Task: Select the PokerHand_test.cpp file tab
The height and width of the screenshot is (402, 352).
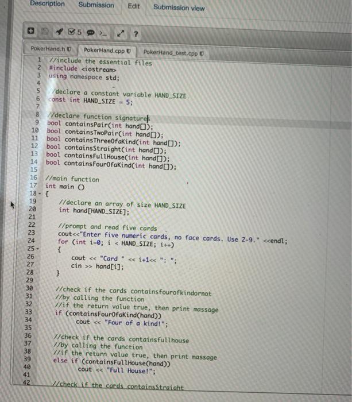Action: coord(173,53)
